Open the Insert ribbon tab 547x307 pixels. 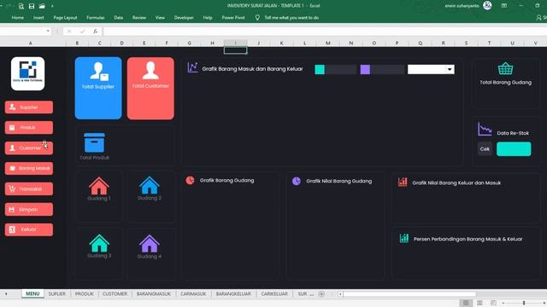(x=38, y=17)
